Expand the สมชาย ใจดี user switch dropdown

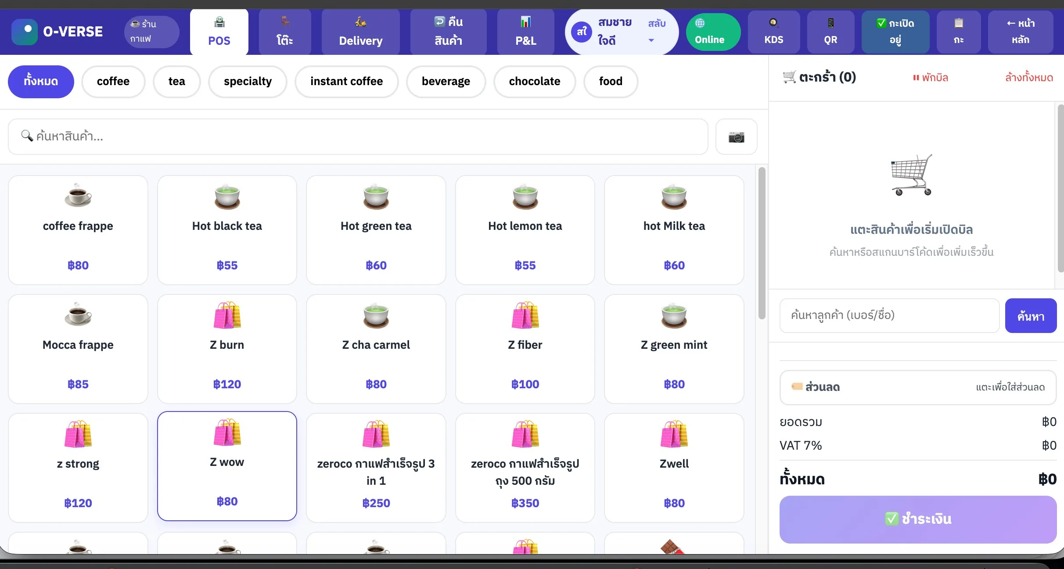point(622,32)
